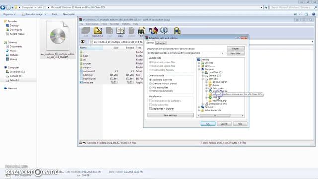Click the Save settings button
This screenshot has height=179, width=318.
click(x=170, y=115)
